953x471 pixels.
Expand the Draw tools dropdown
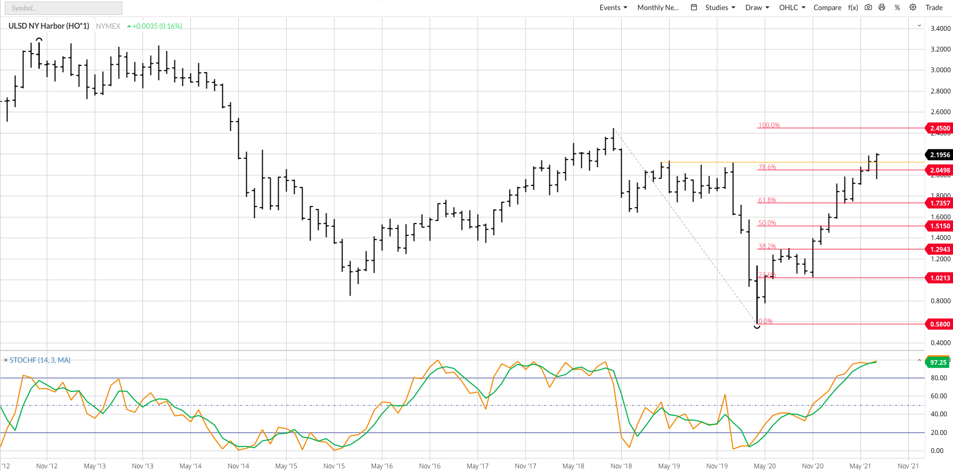[x=757, y=7]
